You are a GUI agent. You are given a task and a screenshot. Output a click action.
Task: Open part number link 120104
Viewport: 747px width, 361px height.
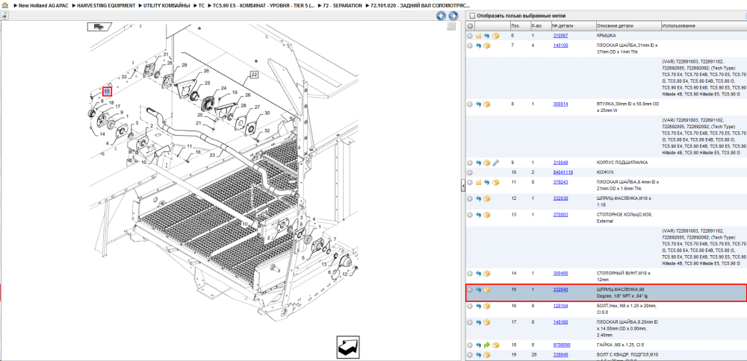click(560, 307)
